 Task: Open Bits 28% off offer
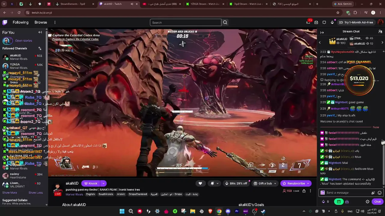click(x=236, y=183)
